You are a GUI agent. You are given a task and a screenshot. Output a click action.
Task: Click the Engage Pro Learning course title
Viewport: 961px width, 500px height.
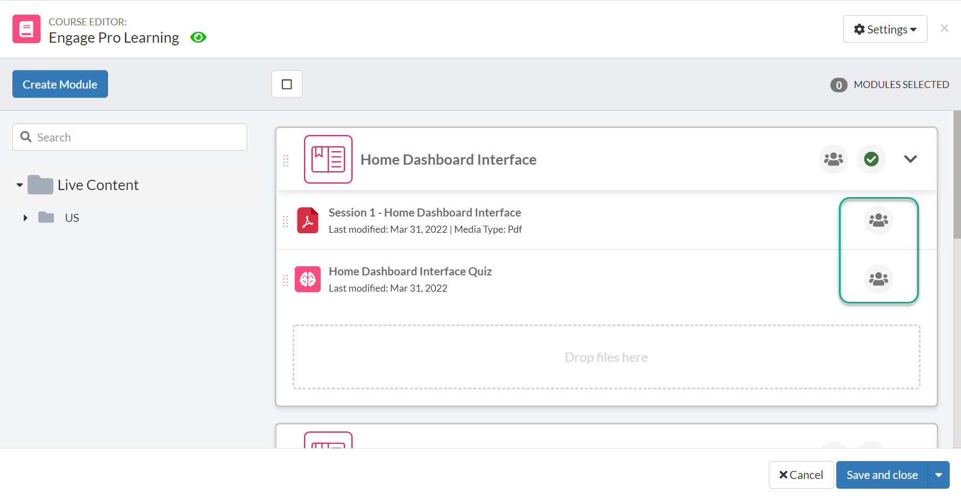coord(114,38)
